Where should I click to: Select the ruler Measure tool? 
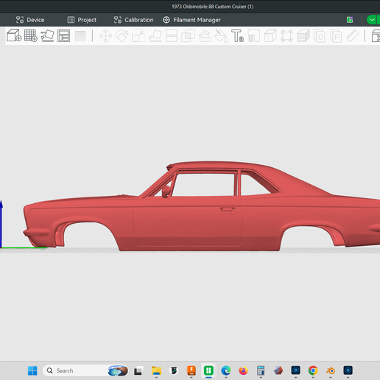(x=353, y=36)
